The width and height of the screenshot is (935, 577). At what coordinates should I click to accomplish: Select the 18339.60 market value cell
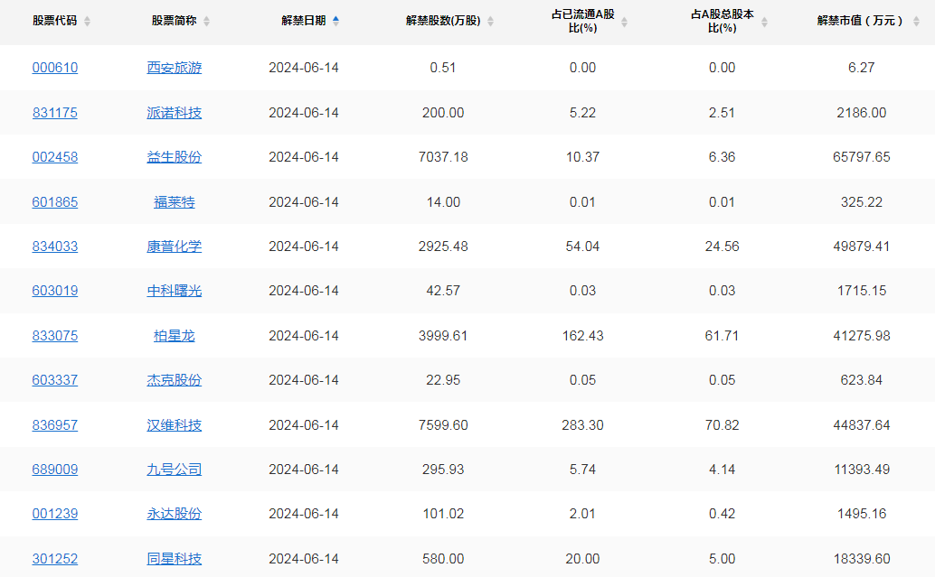862,559
